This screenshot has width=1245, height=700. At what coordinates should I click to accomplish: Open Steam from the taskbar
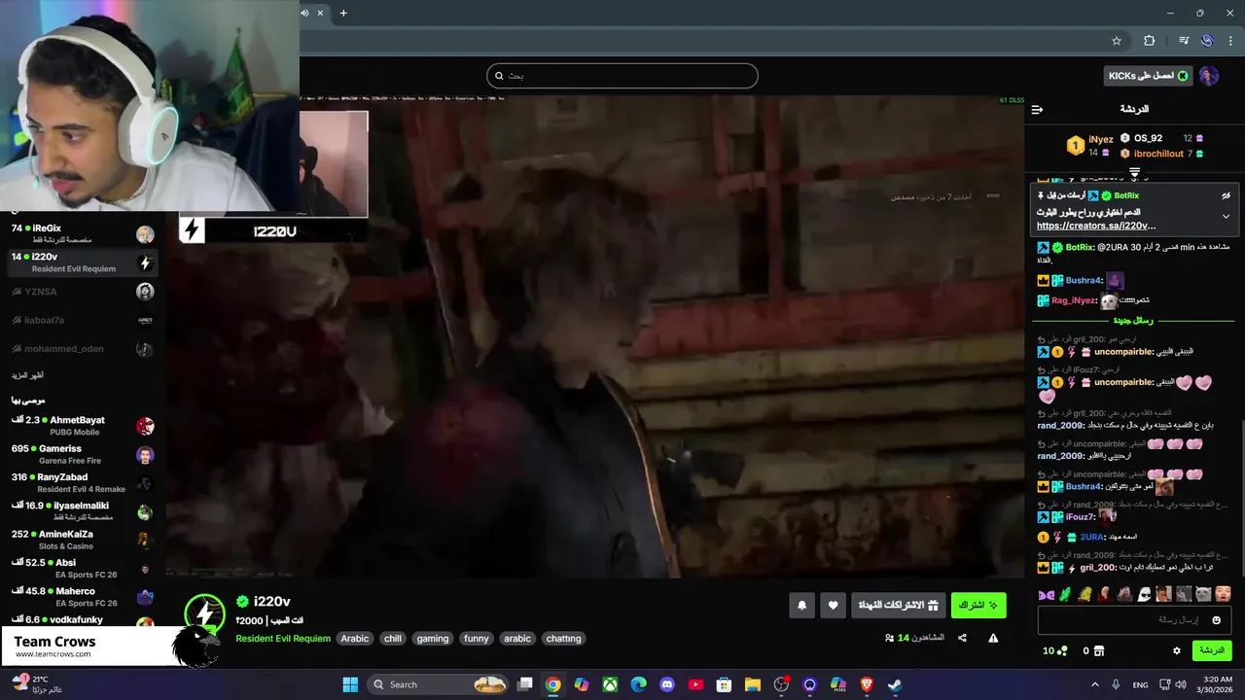[x=895, y=684]
